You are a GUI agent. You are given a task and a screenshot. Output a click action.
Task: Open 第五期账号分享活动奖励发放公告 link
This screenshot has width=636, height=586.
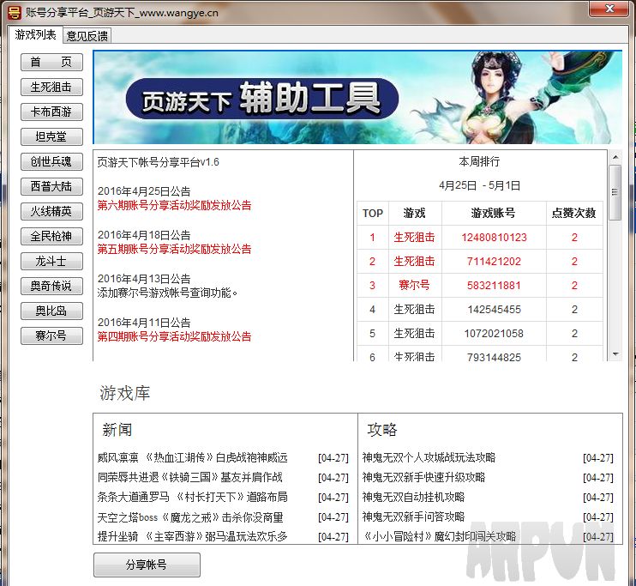[x=174, y=249]
